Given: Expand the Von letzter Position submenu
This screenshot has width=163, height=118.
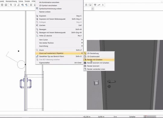Looking at the screenshot, I should click(x=82, y=43).
